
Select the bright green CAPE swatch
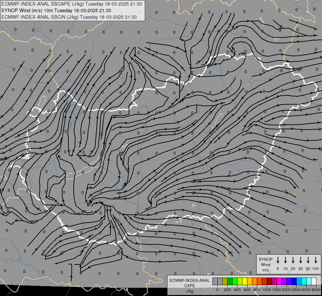click(x=235, y=281)
